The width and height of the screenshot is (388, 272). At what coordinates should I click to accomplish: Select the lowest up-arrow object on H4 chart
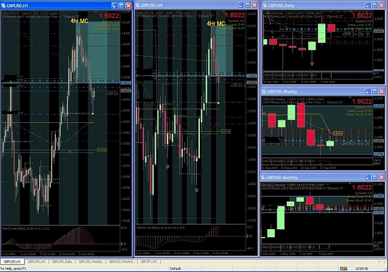click(196, 190)
